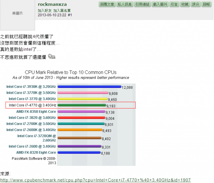Click Intel Core i7-3770K @ 3.50GHz label
The image size is (214, 183).
[x=31, y=93]
